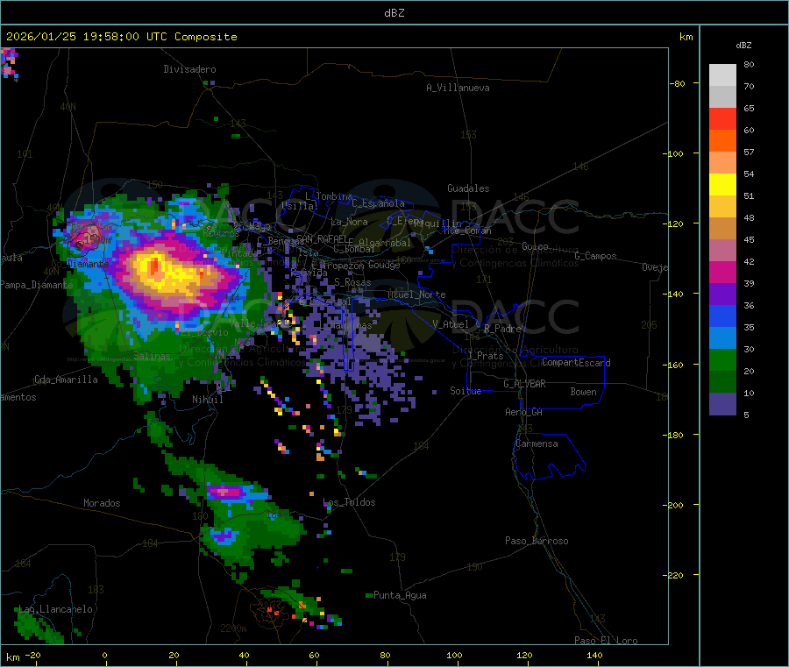This screenshot has width=789, height=667.
Task: Click the Guadales place label
Action: click(468, 188)
